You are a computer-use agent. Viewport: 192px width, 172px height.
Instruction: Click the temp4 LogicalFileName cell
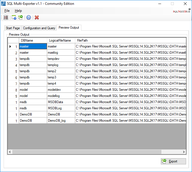[61, 83]
